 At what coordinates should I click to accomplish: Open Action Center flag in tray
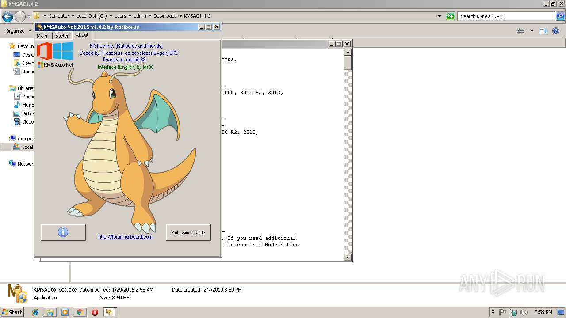[x=503, y=312]
